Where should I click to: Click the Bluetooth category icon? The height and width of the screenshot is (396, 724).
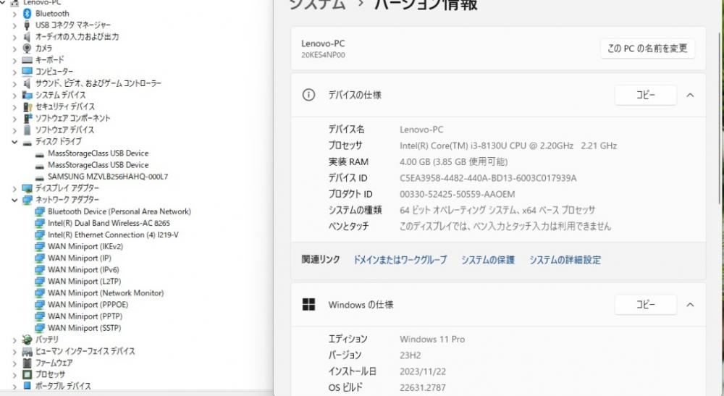(28, 13)
